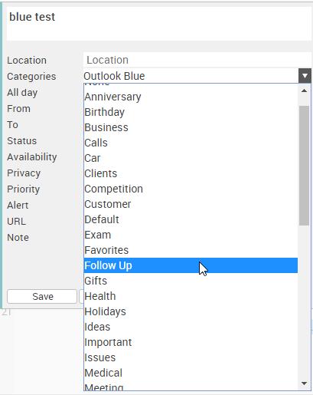Select the Gifts category
This screenshot has height=395, width=313.
coord(191,281)
